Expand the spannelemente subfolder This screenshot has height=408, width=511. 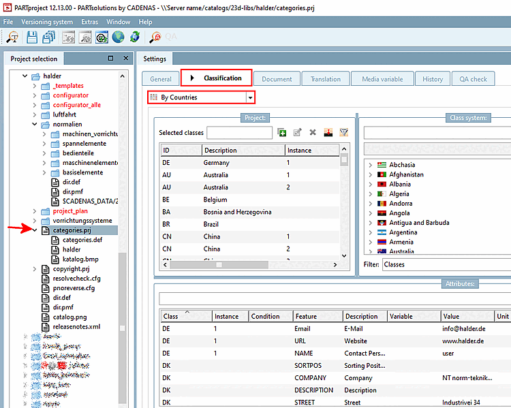click(x=44, y=144)
